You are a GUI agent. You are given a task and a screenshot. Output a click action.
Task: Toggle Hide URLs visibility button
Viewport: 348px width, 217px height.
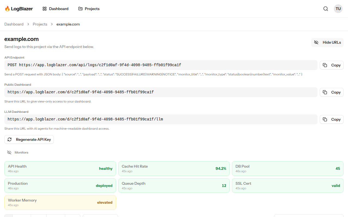tap(328, 42)
